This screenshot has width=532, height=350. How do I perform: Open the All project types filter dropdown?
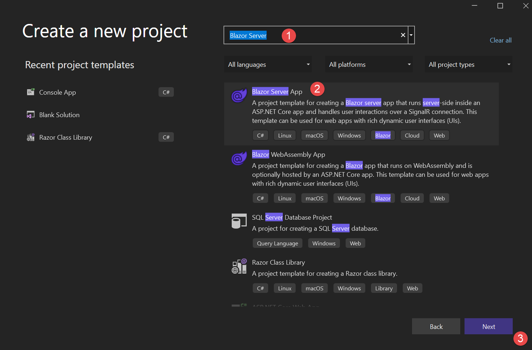(468, 64)
